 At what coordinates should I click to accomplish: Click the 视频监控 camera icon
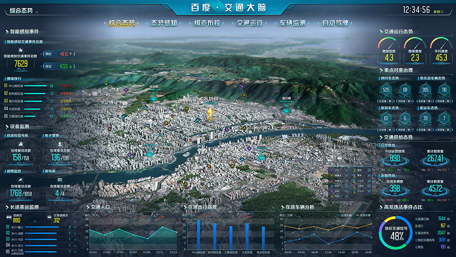(x=21, y=180)
